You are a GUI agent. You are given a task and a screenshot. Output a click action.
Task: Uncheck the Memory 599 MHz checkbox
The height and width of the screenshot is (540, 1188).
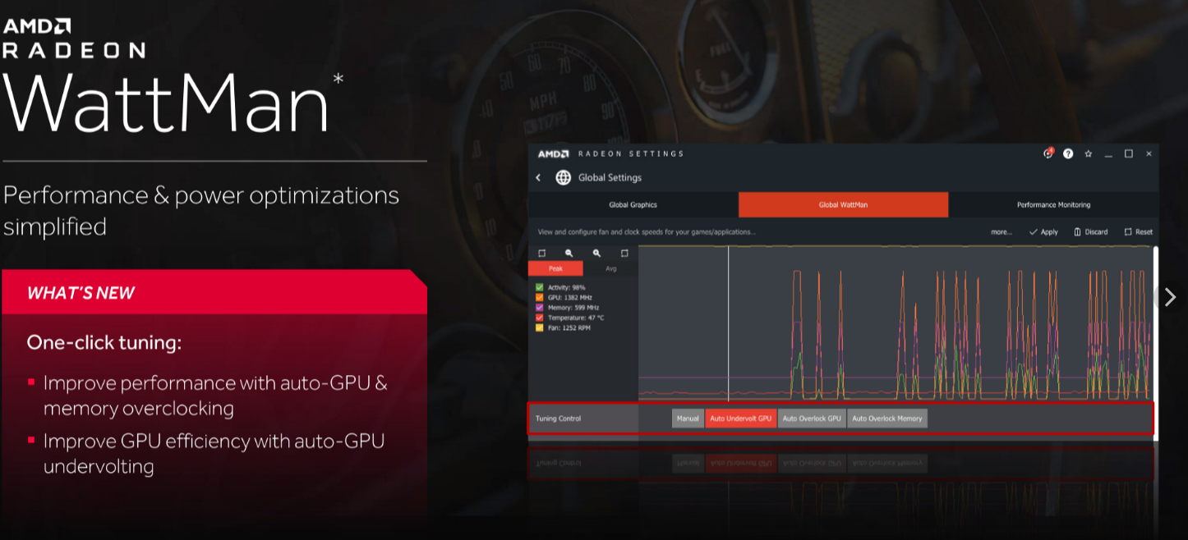(x=540, y=307)
